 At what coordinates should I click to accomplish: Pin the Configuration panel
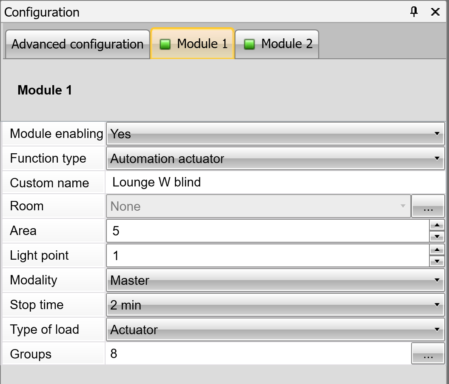click(414, 12)
